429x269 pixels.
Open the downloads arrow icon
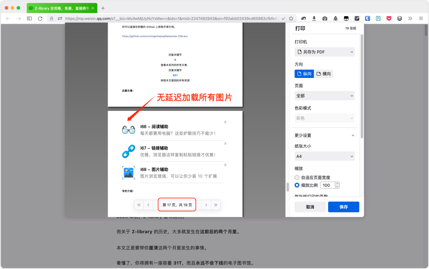tap(314, 19)
